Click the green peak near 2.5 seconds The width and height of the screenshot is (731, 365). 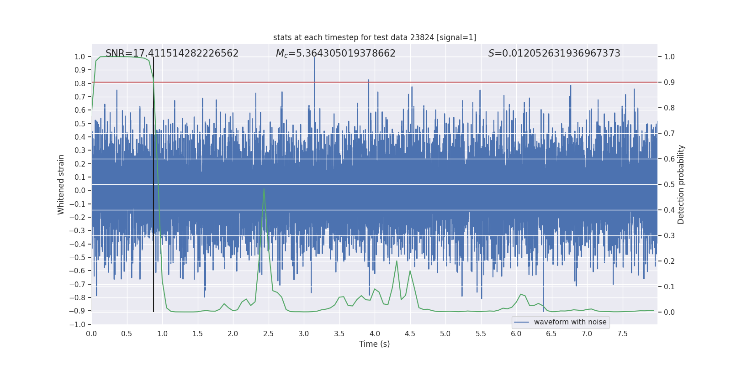coord(264,189)
